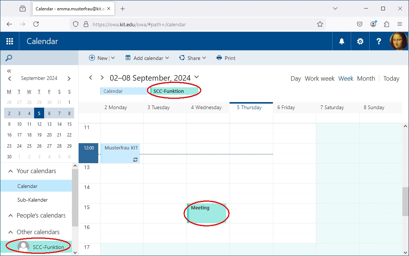Open the Meeting event on Wednesday
Viewport: 409px width, 256px height.
point(207,213)
